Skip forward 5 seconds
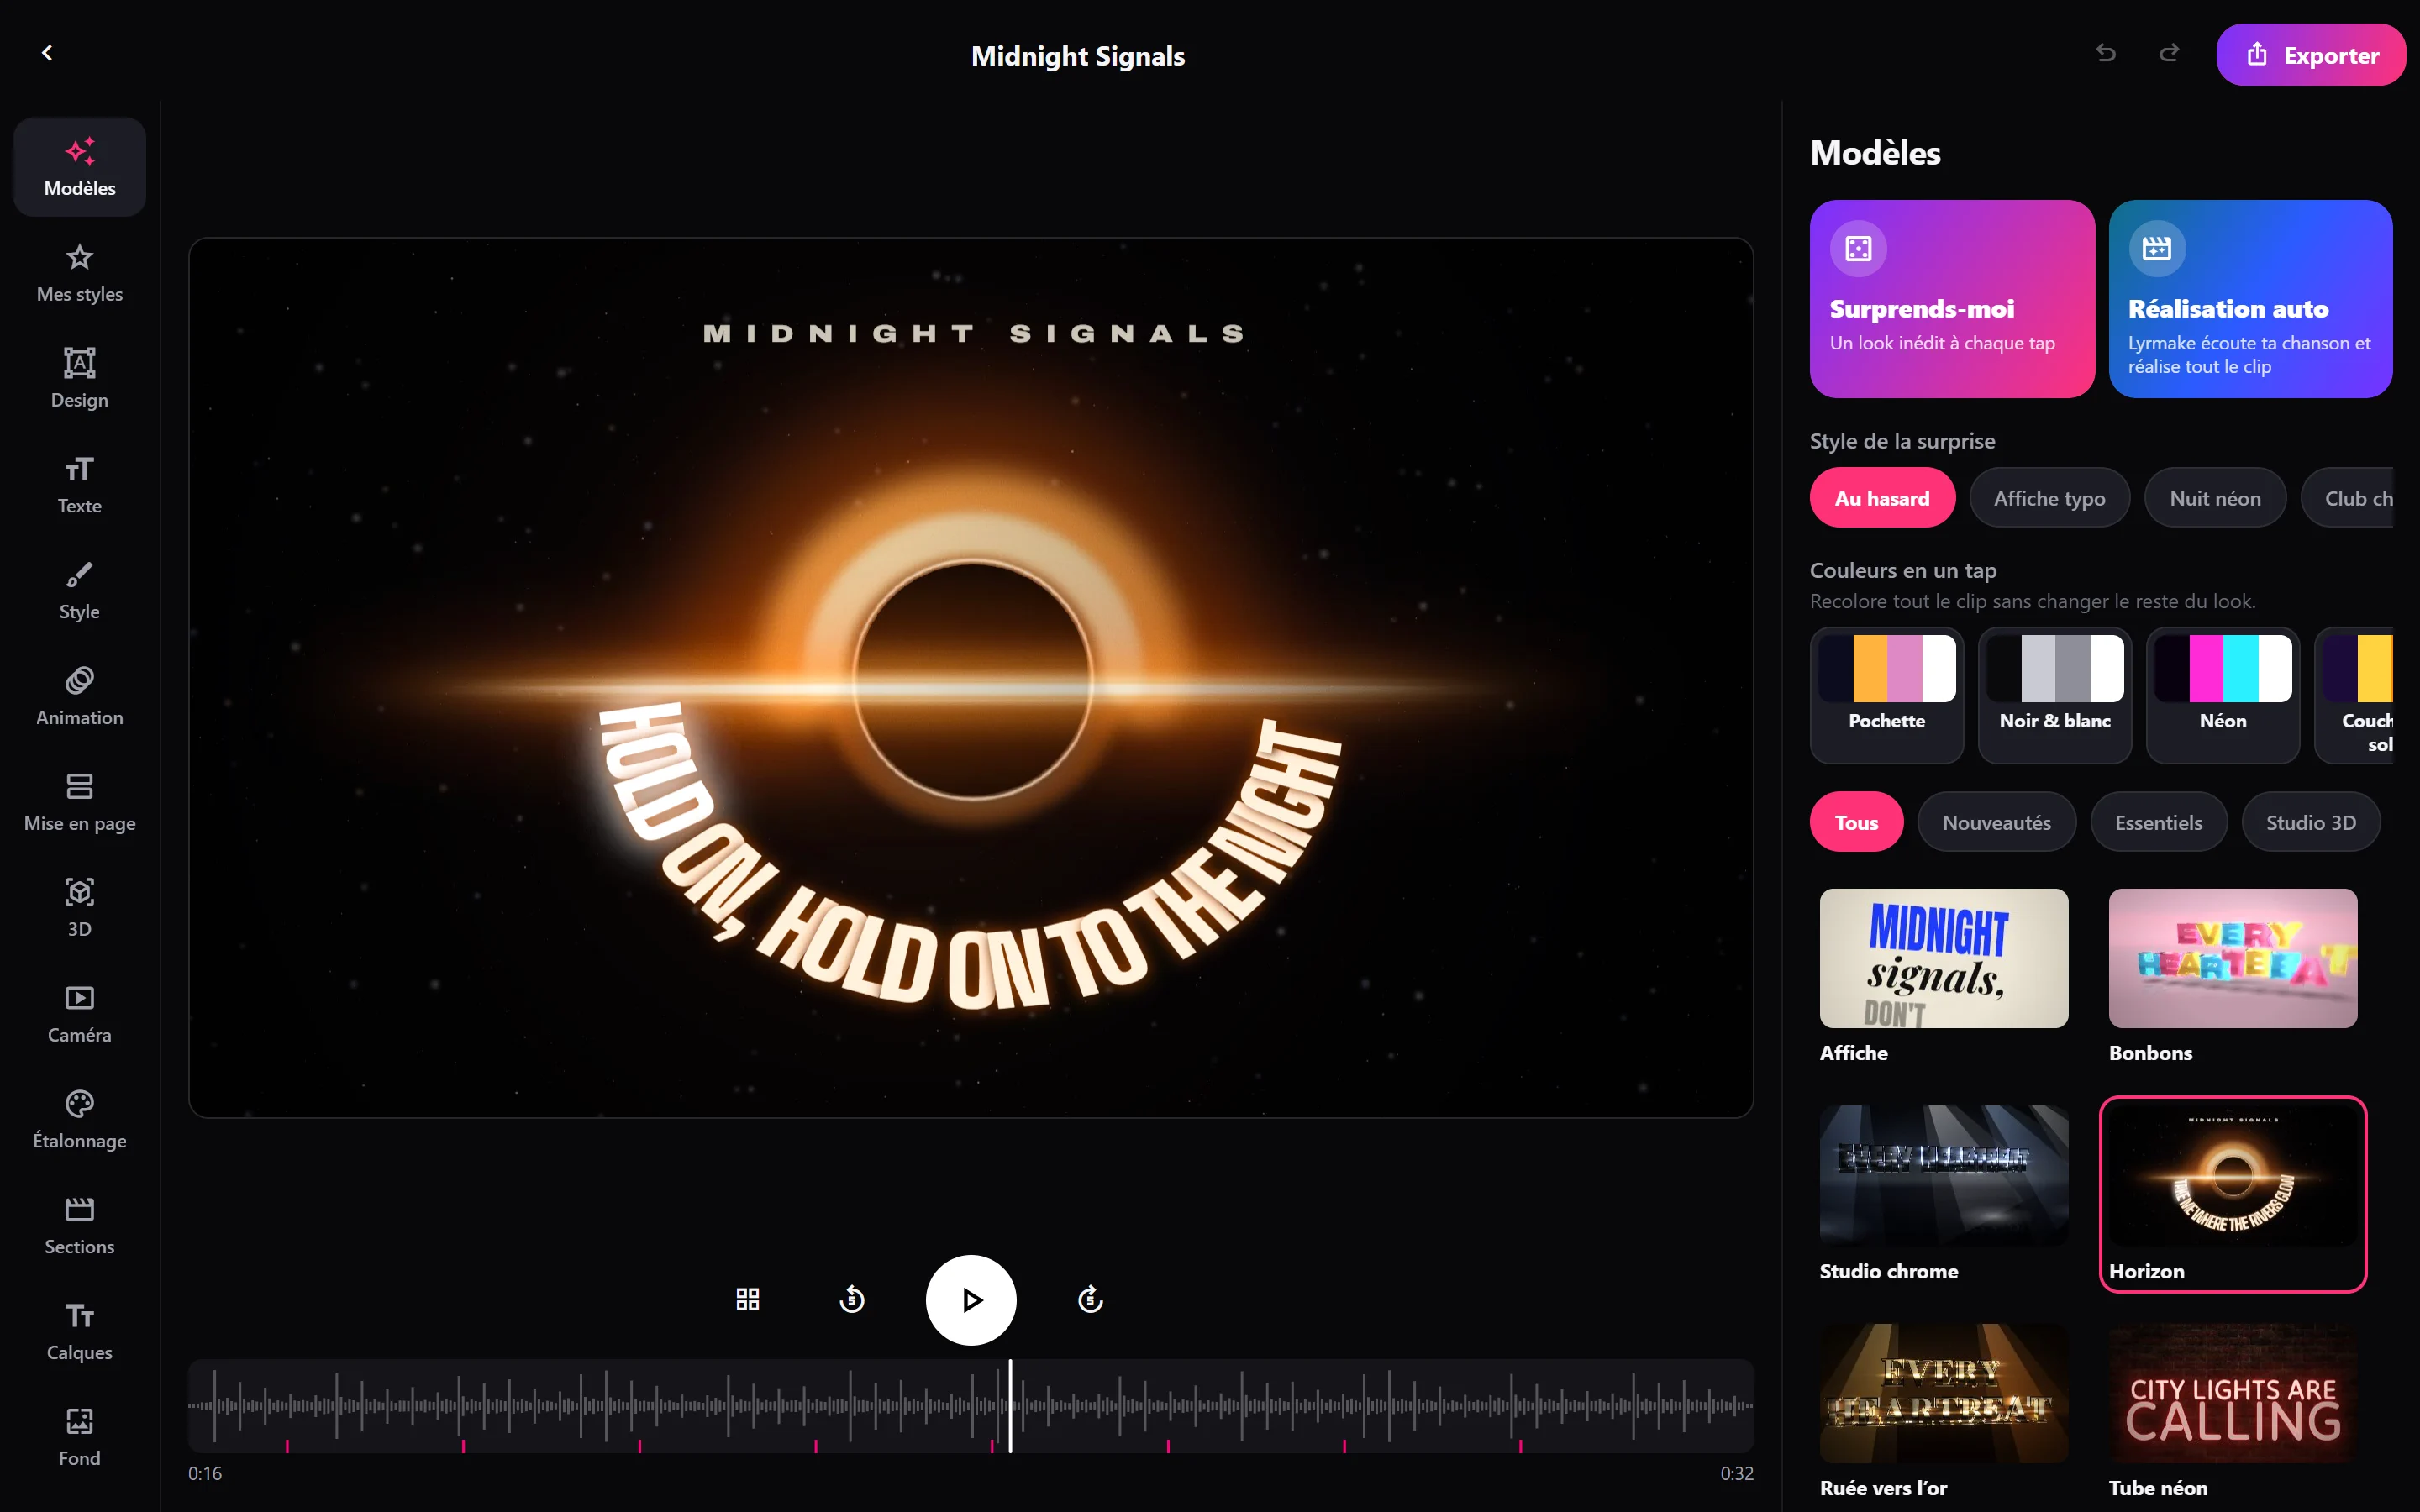Screen dimensions: 2420x1512 1090,1299
